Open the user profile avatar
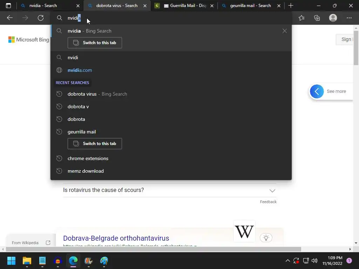Image resolution: width=359 pixels, height=269 pixels. pyautogui.click(x=333, y=18)
